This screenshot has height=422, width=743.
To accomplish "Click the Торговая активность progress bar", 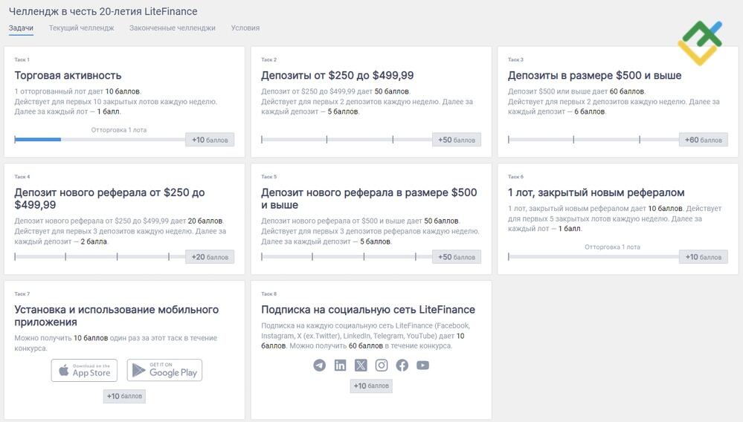I will tap(100, 140).
